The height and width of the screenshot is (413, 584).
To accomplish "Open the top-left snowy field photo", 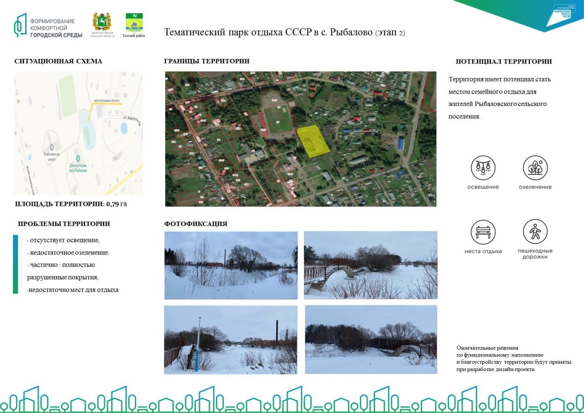I will (x=231, y=266).
